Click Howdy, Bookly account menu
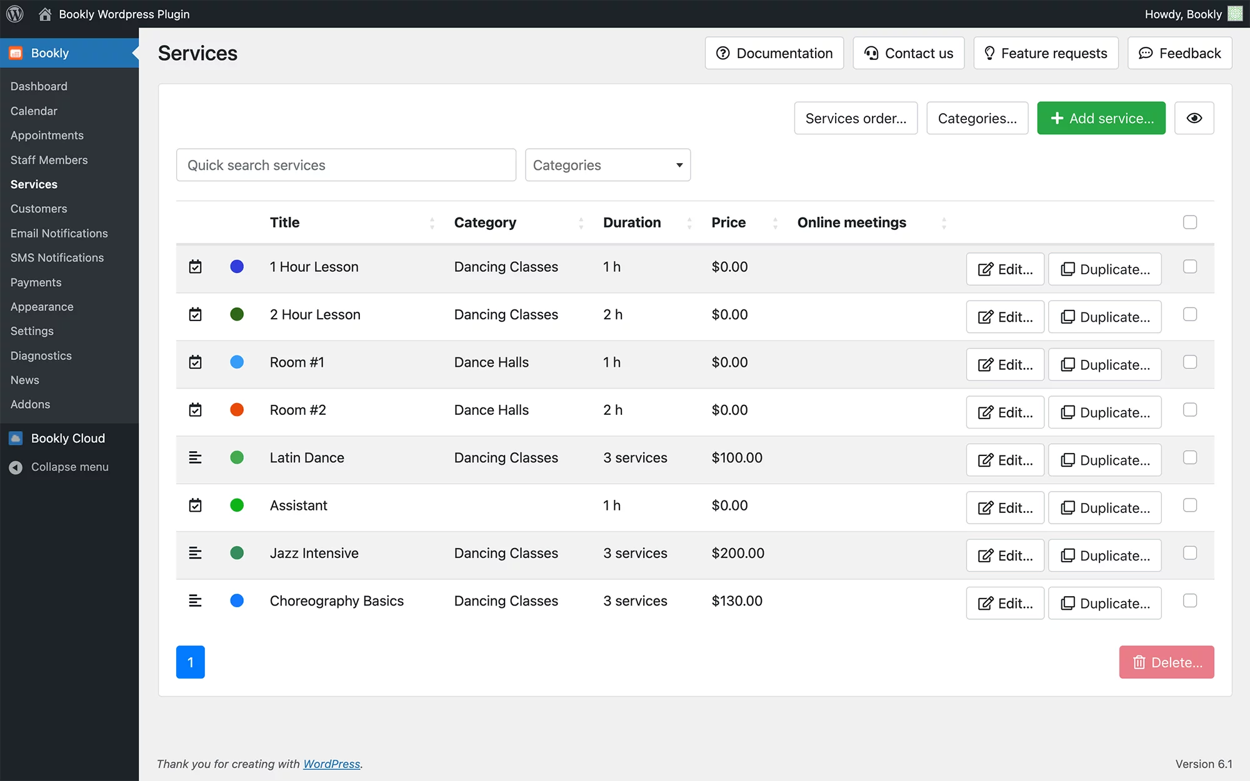Viewport: 1250px width, 781px height. (1193, 14)
